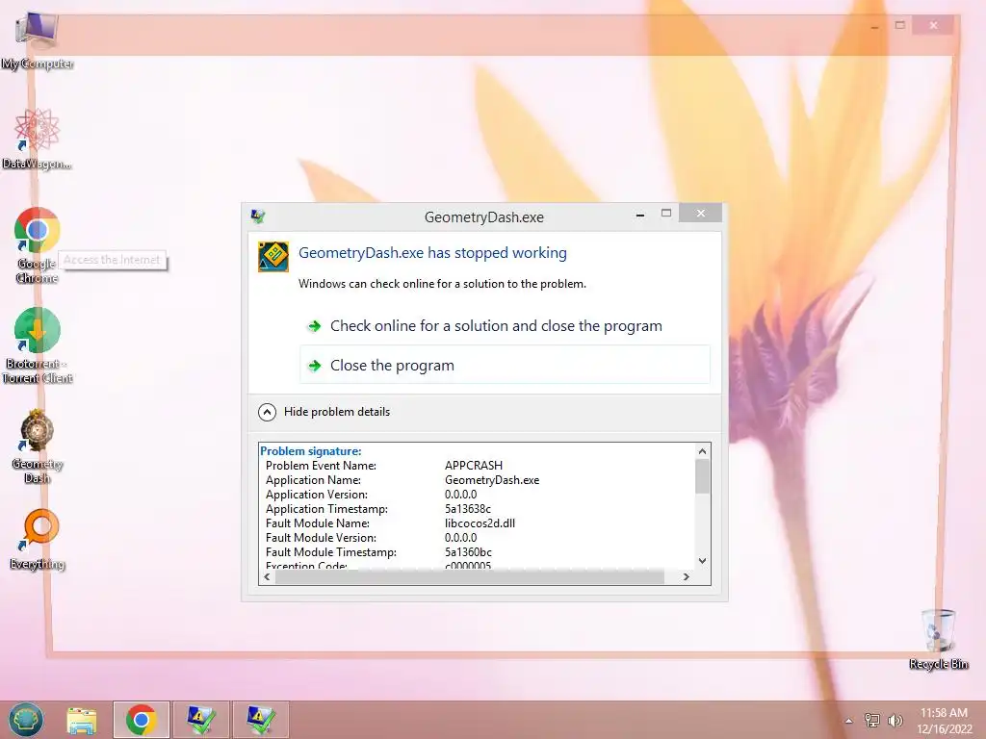Screen dimensions: 986x739
Task: Minimize the GeometryDash.exe dialog
Action: click(x=640, y=215)
